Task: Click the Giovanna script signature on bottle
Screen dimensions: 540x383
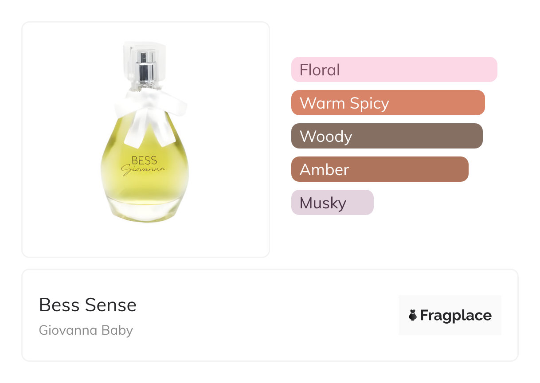Action: (x=143, y=170)
